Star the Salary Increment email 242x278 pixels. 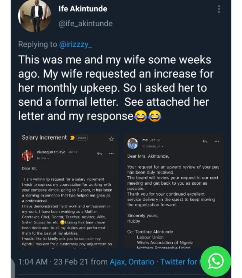point(111,139)
